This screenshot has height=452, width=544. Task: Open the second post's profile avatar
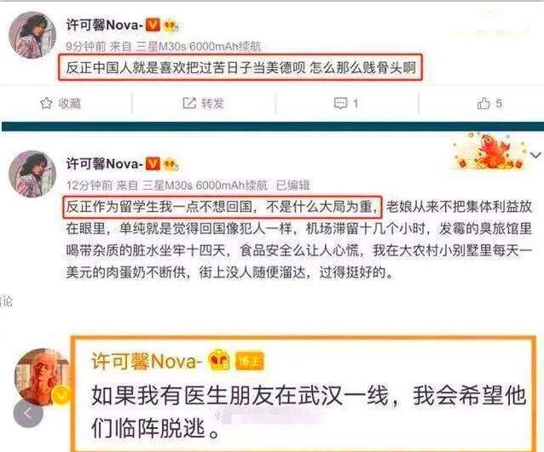tap(32, 174)
